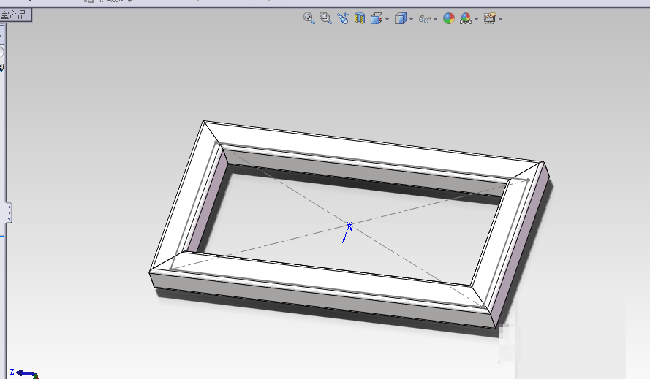This screenshot has width=650, height=379.
Task: Select the tab labeled 室产品
Action: pyautogui.click(x=15, y=15)
